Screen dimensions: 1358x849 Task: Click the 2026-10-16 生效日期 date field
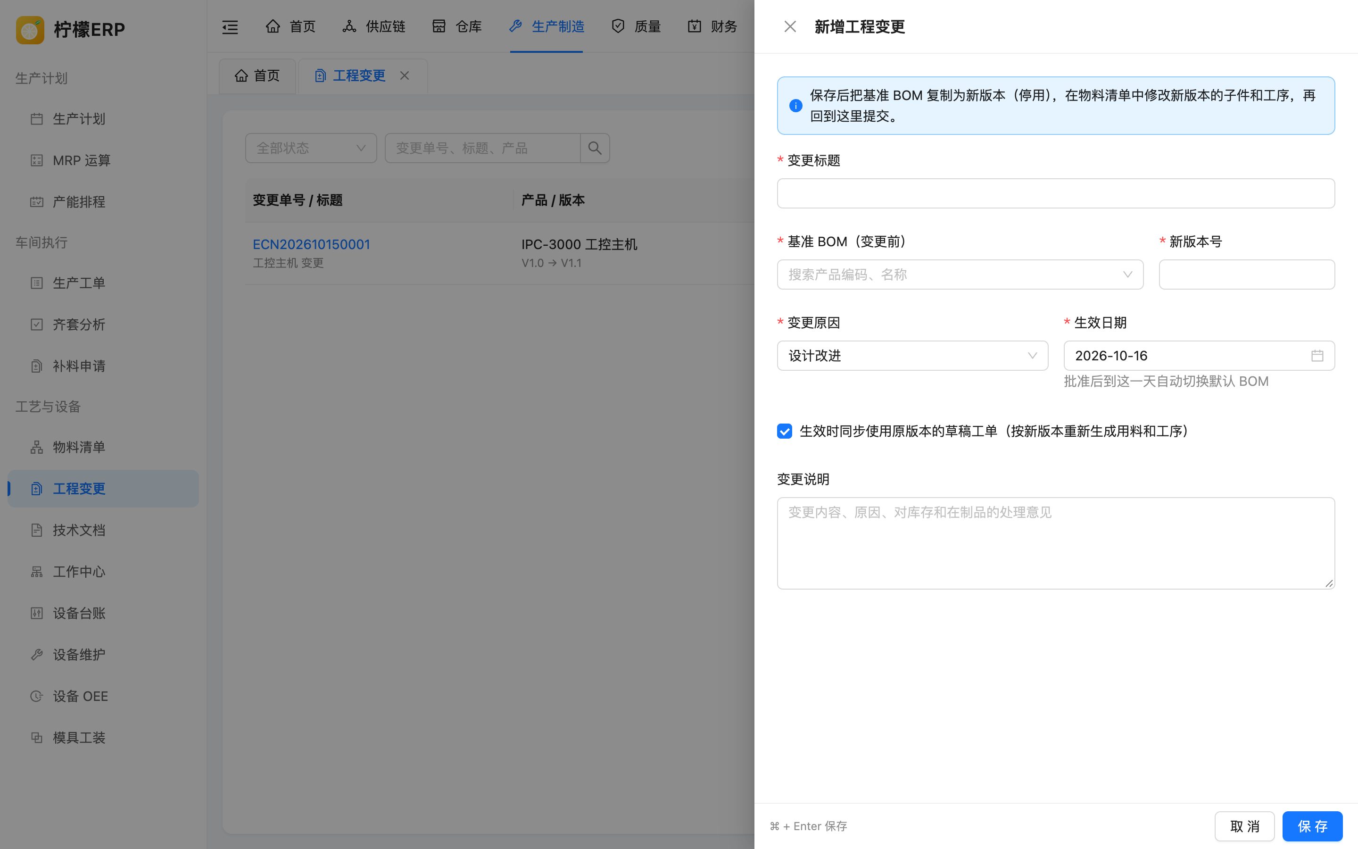[x=1199, y=356]
